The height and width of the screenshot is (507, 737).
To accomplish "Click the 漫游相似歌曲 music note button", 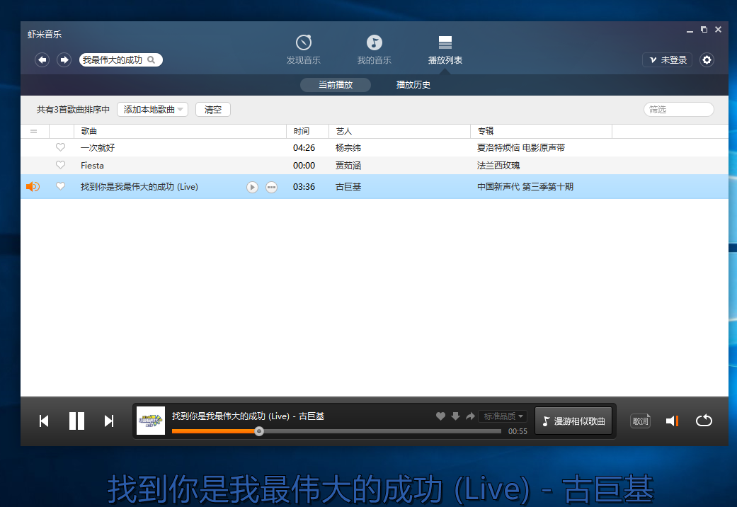I will 573,421.
